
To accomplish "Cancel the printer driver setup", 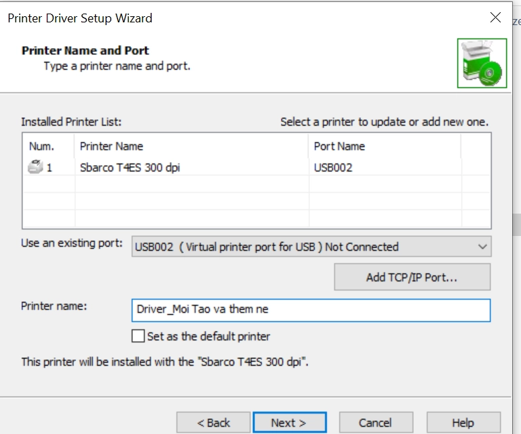I will click(x=376, y=422).
